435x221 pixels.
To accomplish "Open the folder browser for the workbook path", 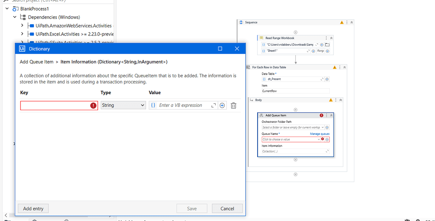I will [327, 45].
